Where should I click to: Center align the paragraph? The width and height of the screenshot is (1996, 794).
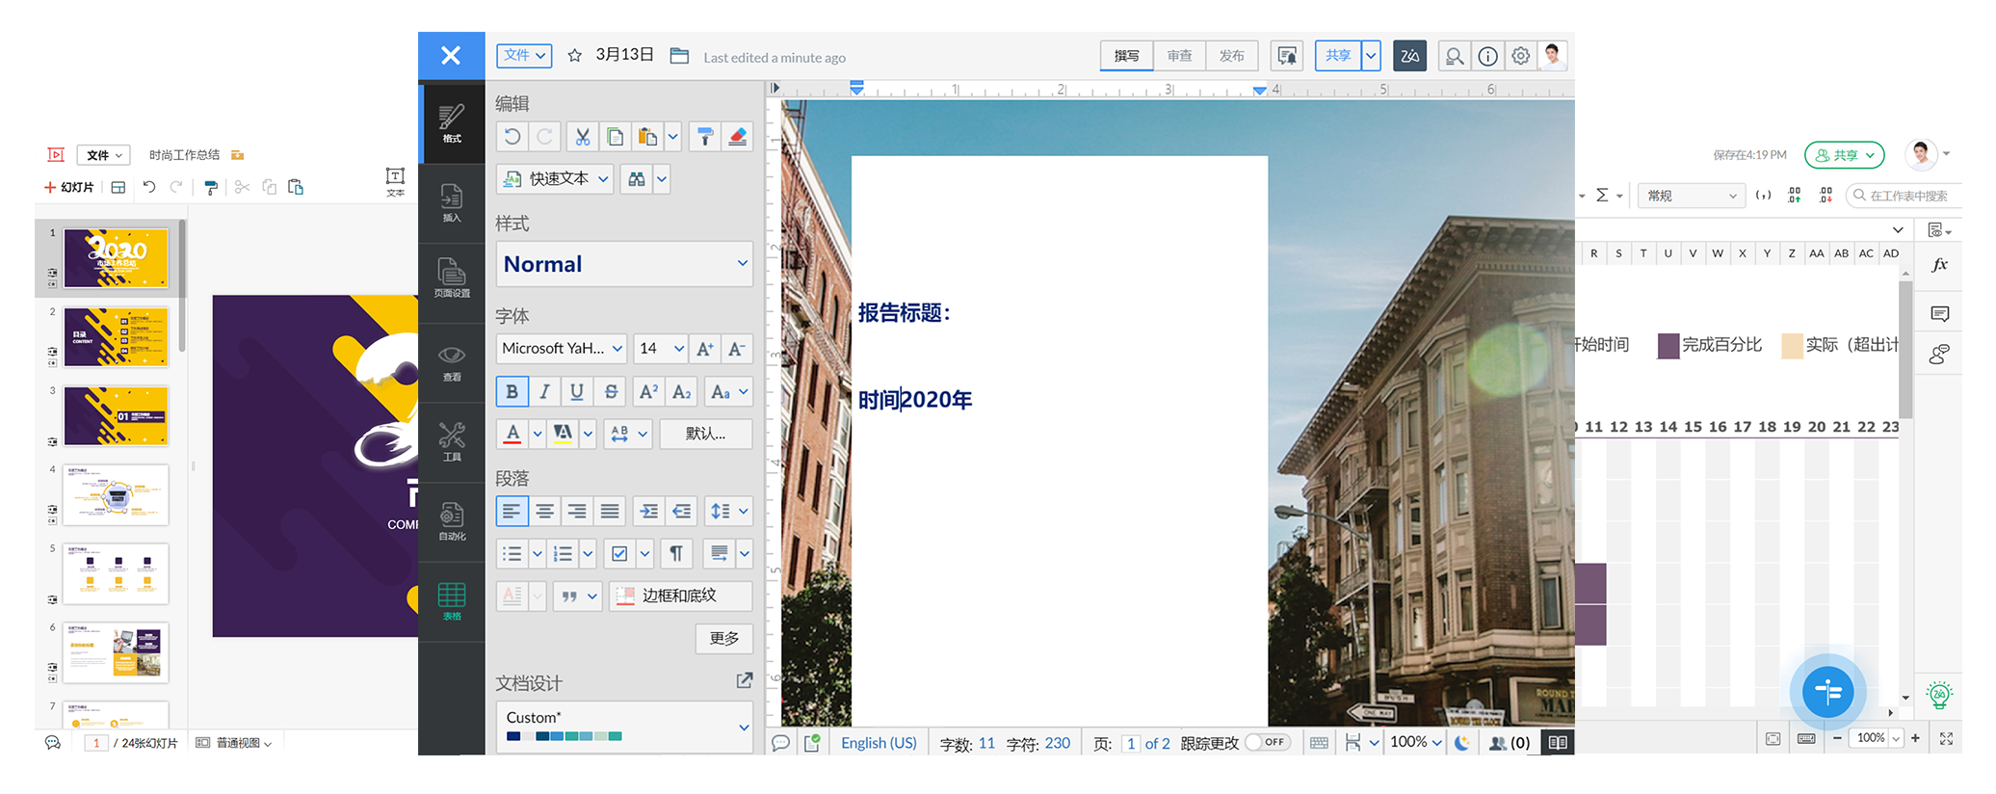pos(544,511)
